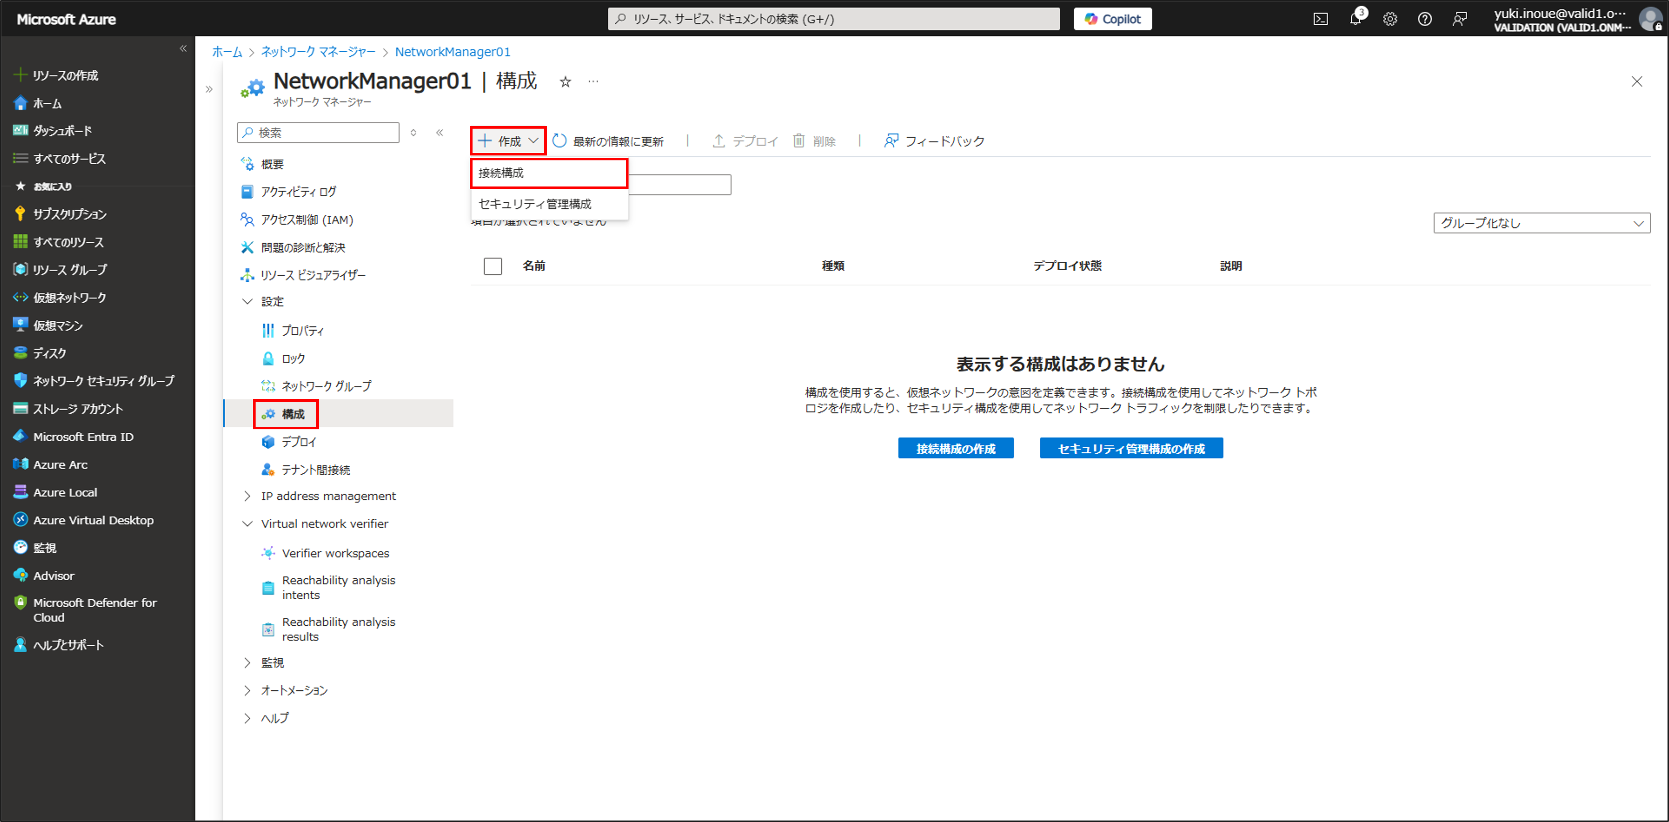1669x822 pixels.
Task: Click the refresh toolbar button
Action: point(608,141)
